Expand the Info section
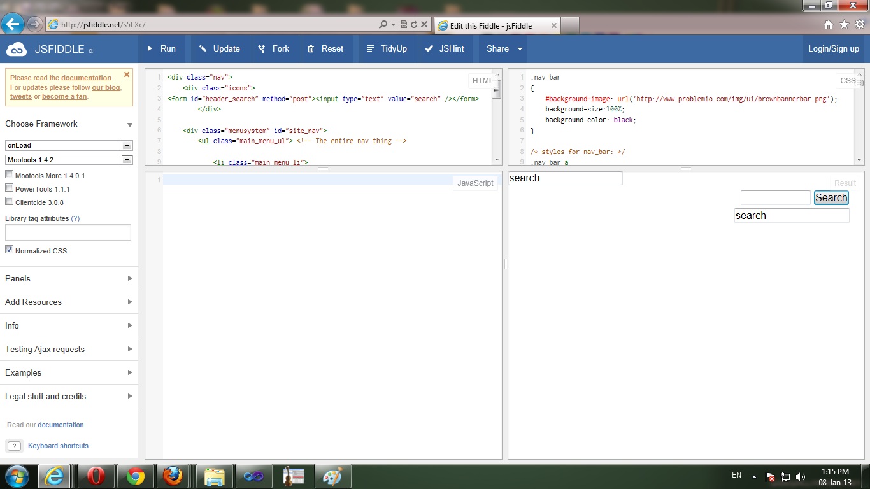Image resolution: width=870 pixels, height=489 pixels. (x=69, y=325)
